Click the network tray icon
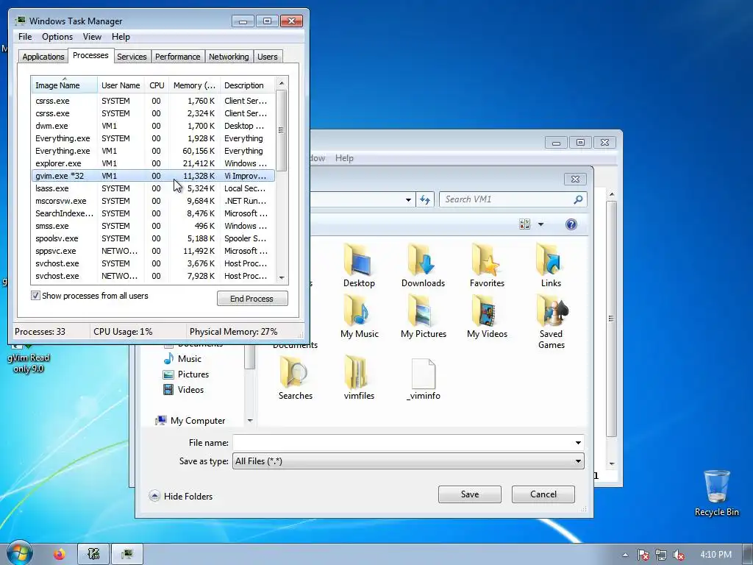The image size is (753, 565). 661,555
